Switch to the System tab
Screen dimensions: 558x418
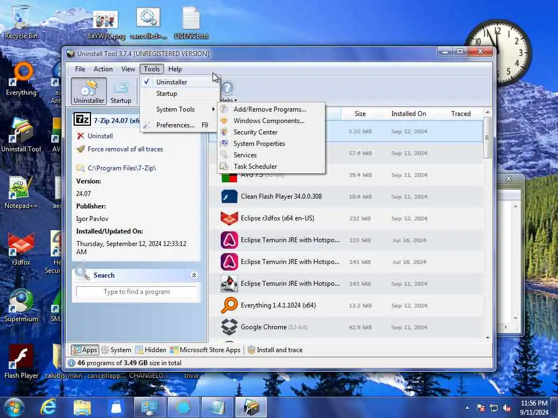[116, 350]
